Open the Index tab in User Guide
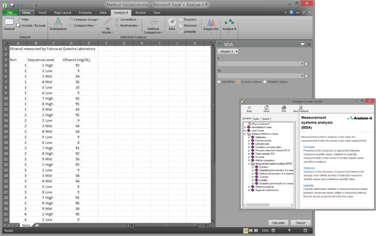This screenshot has height=236, width=376. coord(256,119)
